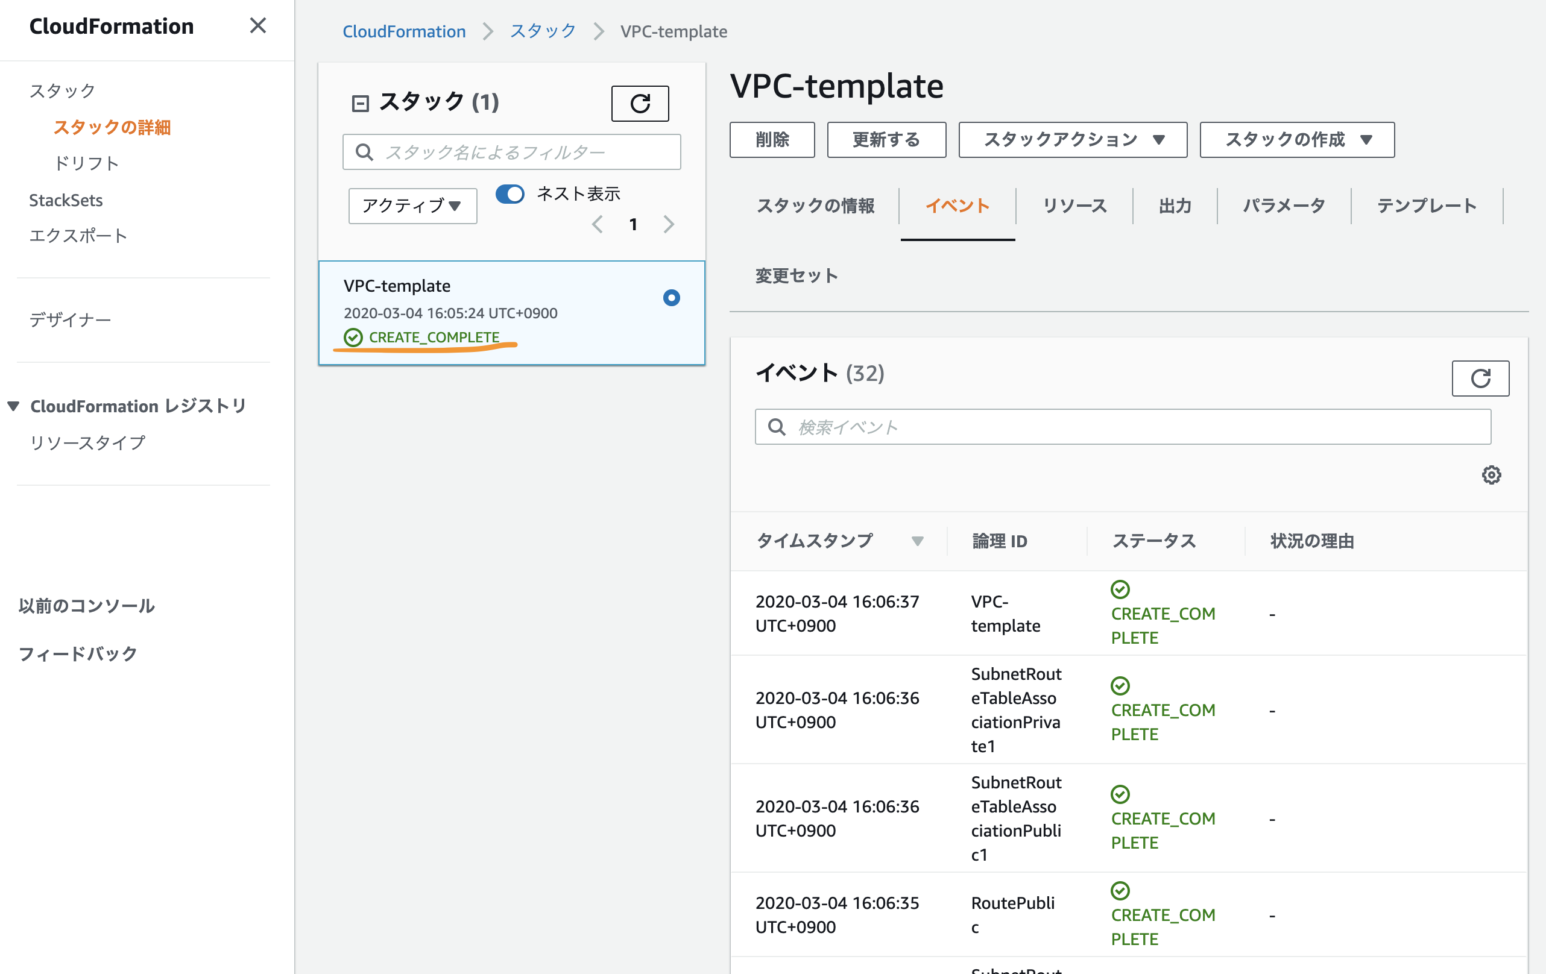Open フィードバック link
This screenshot has width=1546, height=974.
click(x=78, y=654)
